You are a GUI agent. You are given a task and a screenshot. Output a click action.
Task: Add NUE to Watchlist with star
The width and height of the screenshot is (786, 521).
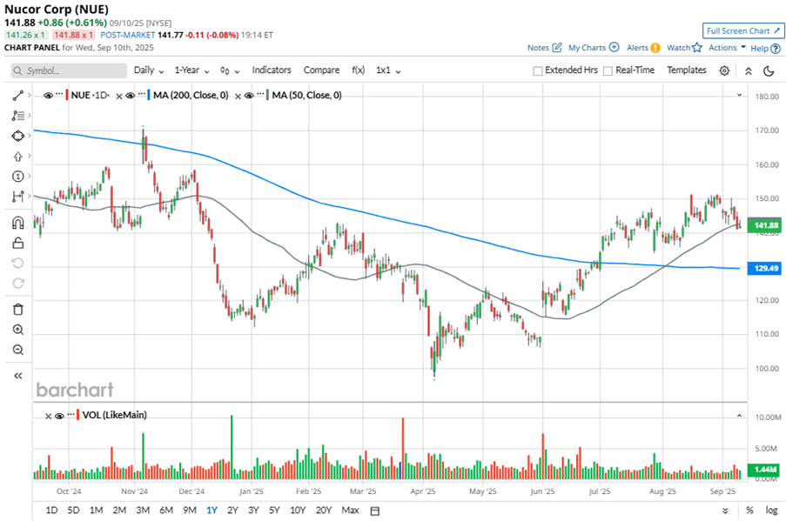[684, 48]
